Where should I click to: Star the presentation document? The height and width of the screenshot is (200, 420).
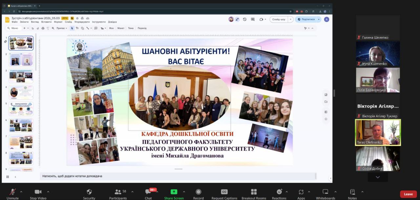[77, 18]
